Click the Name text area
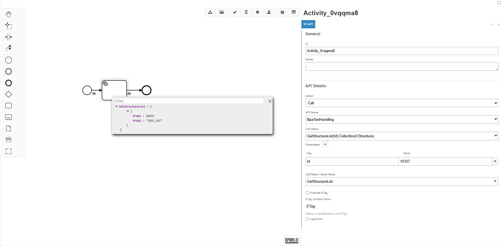 tap(402, 66)
